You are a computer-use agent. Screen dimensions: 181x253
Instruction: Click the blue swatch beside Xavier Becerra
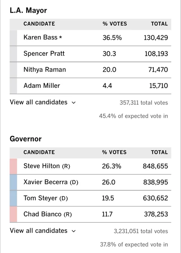tap(13, 182)
